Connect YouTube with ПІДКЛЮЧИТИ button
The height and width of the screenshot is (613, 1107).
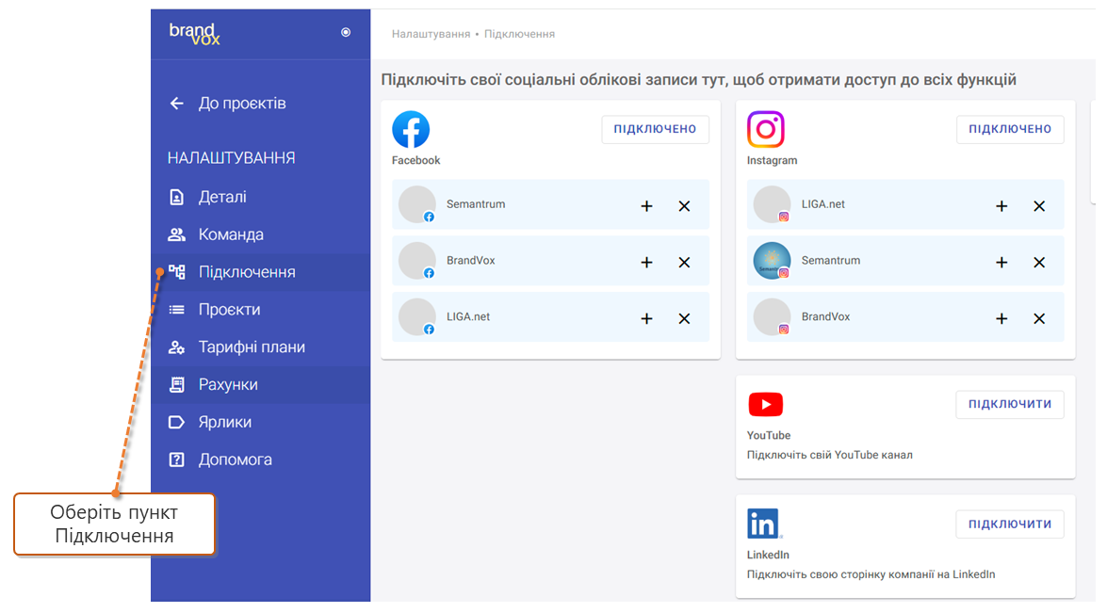[1010, 404]
